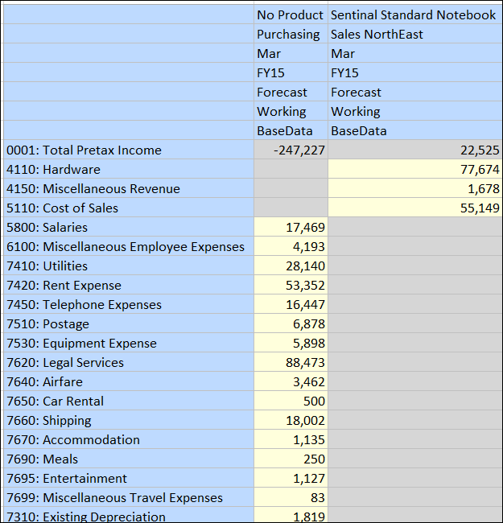Select row label '5110: Cost of Sales'
The image size is (503, 523).
point(129,208)
